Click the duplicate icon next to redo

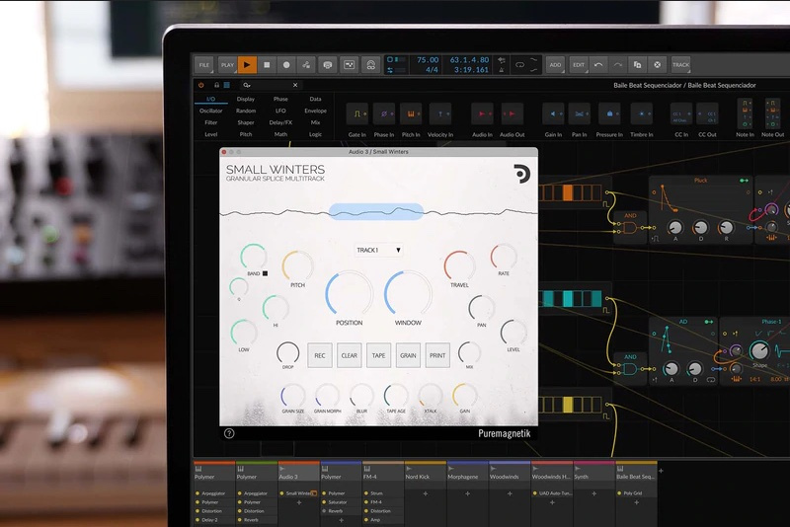637,65
